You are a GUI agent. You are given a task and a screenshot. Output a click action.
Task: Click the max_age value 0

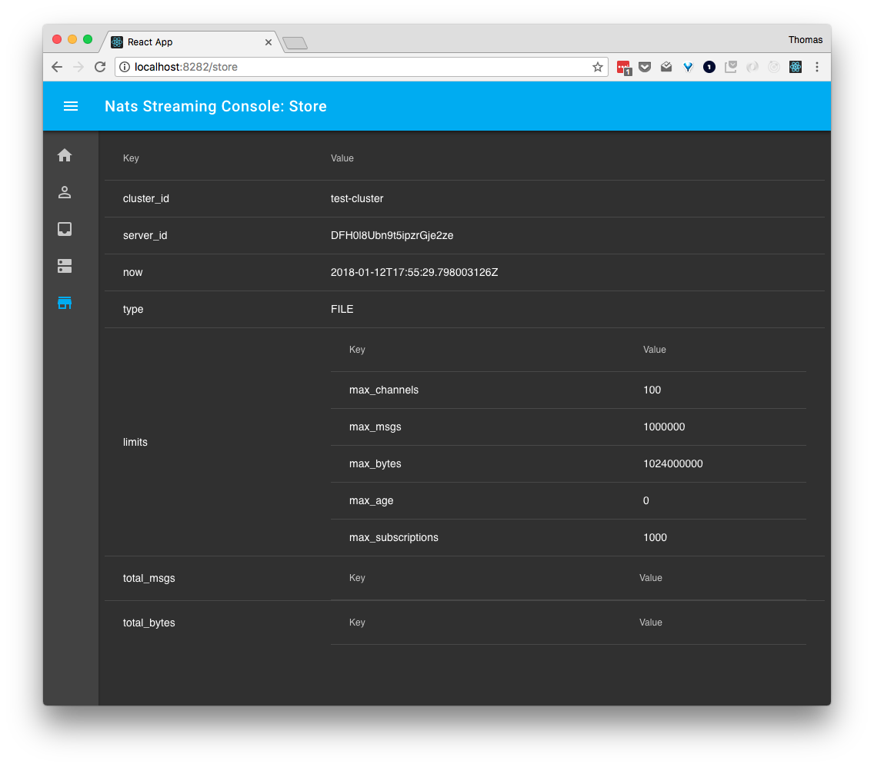[646, 500]
